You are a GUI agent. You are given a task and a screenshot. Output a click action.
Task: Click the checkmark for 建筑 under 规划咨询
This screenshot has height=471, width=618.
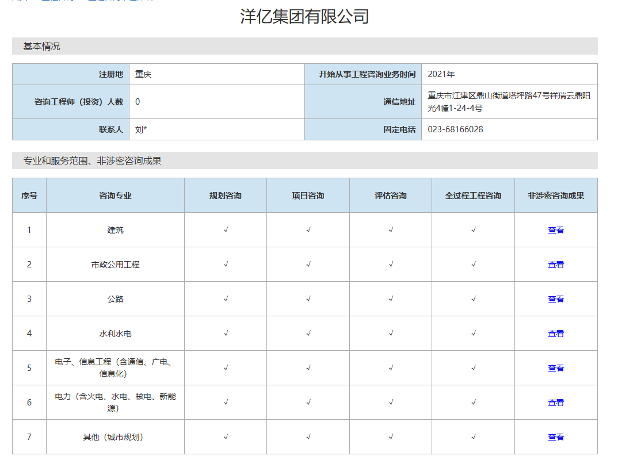225,229
